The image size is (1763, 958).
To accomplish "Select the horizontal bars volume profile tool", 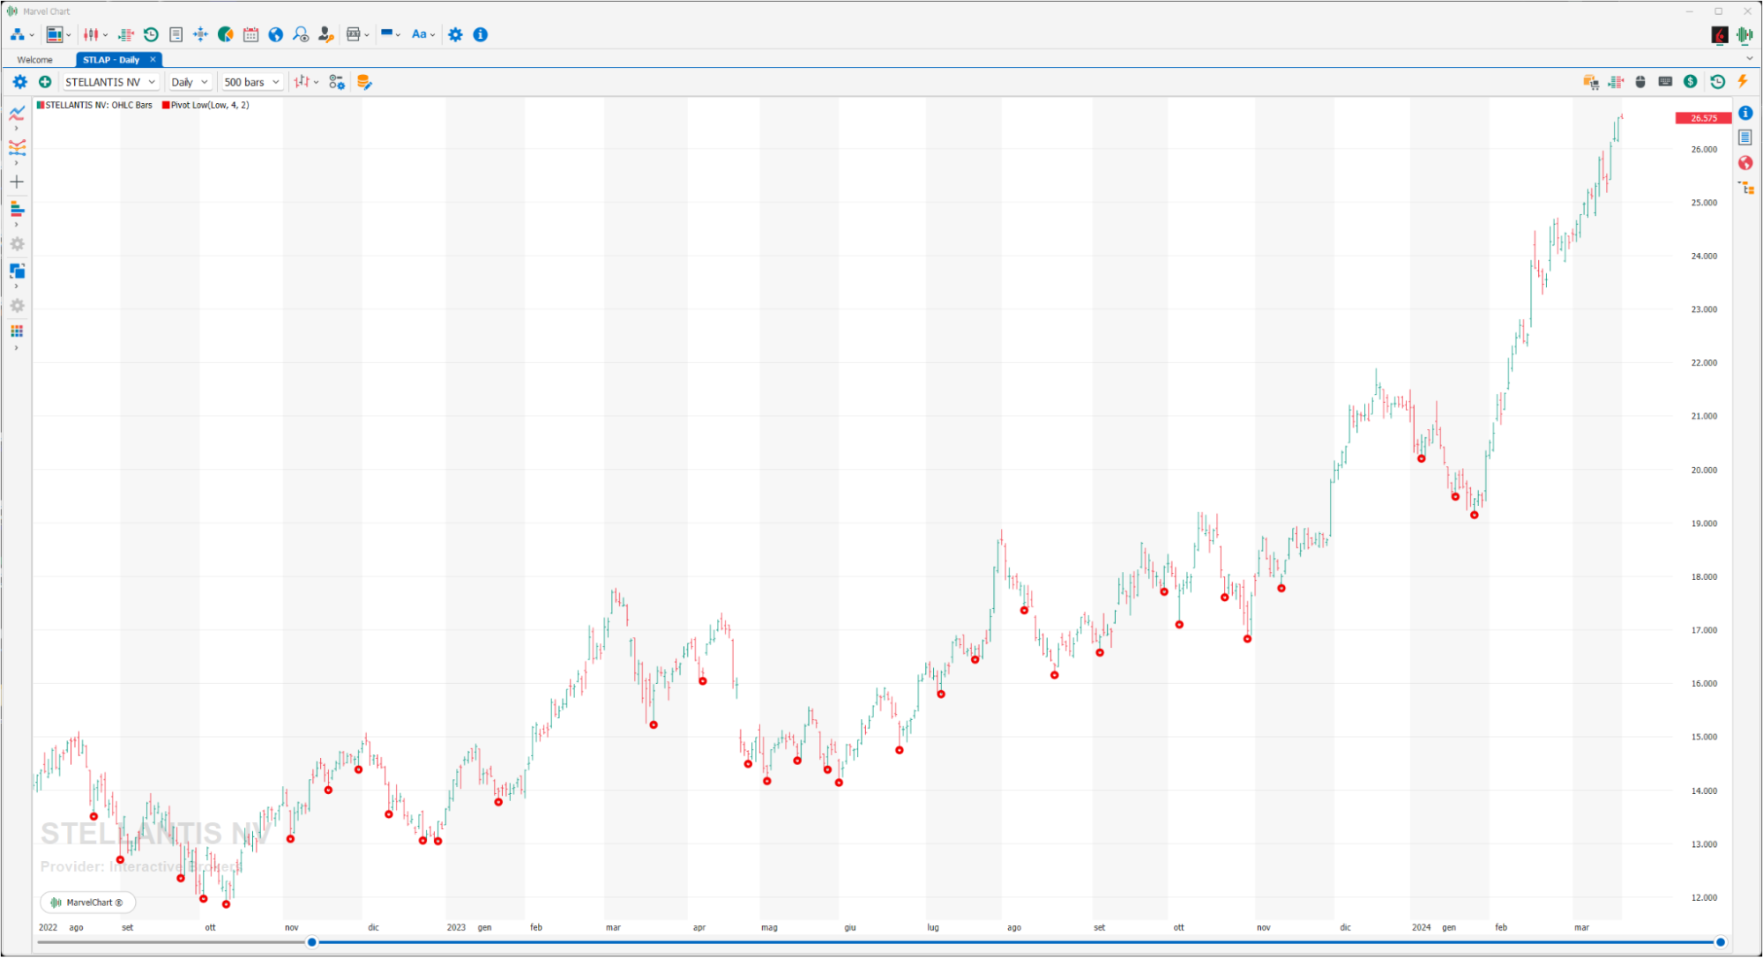I will pyautogui.click(x=17, y=209).
